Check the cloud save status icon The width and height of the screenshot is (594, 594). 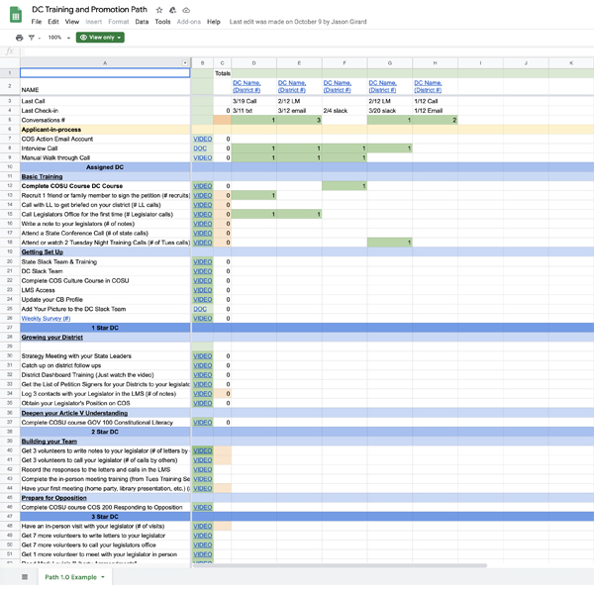(186, 9)
